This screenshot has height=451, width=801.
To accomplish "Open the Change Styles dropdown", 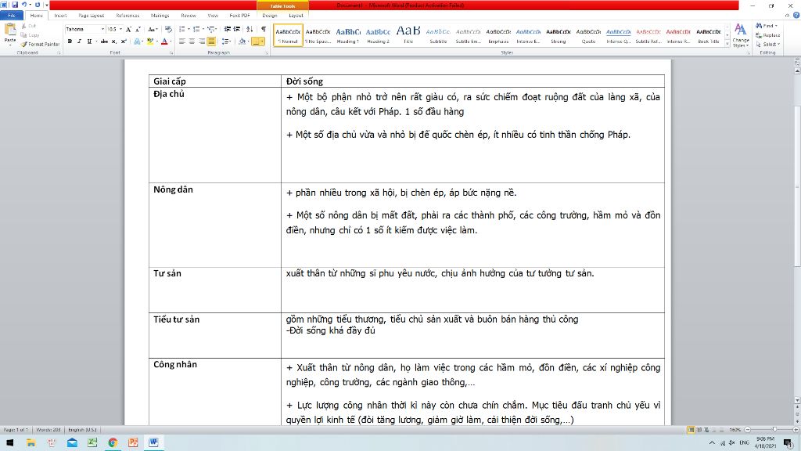I will [740, 36].
